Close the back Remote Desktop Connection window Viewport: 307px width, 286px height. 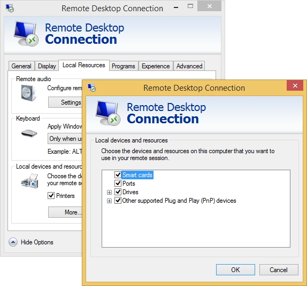pos(209,6)
